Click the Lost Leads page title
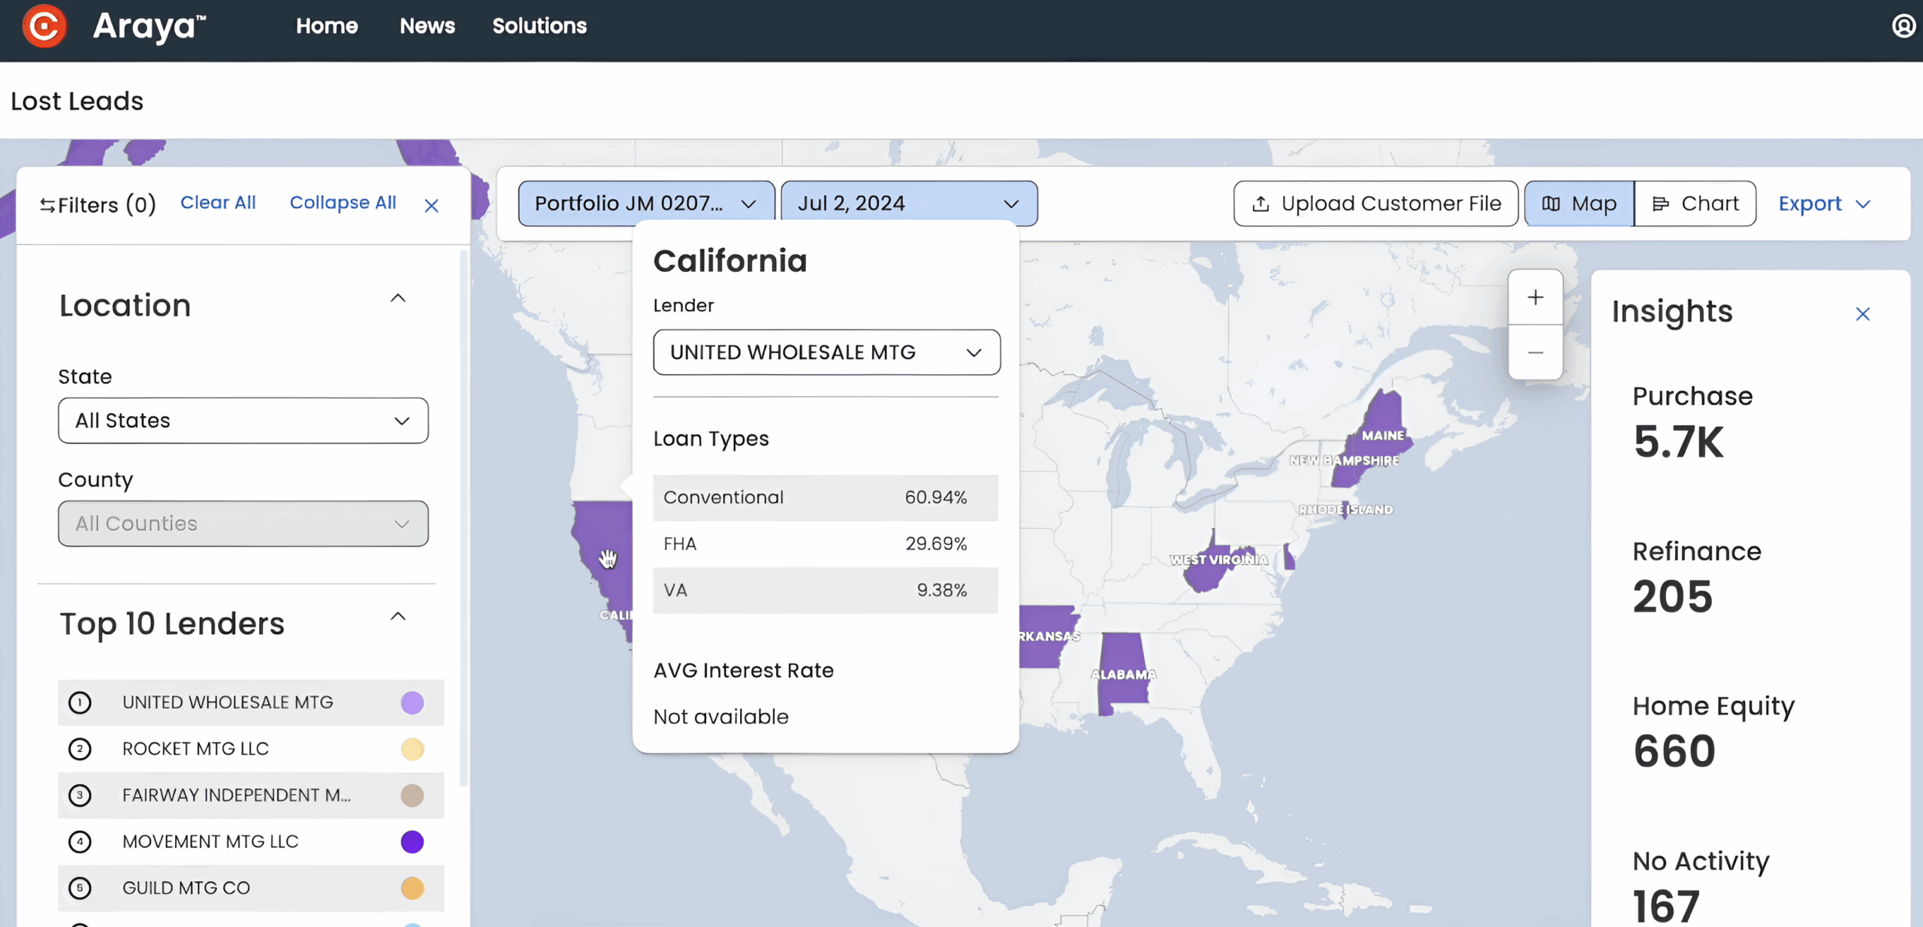Viewport: 1923px width, 927px height. click(x=77, y=101)
